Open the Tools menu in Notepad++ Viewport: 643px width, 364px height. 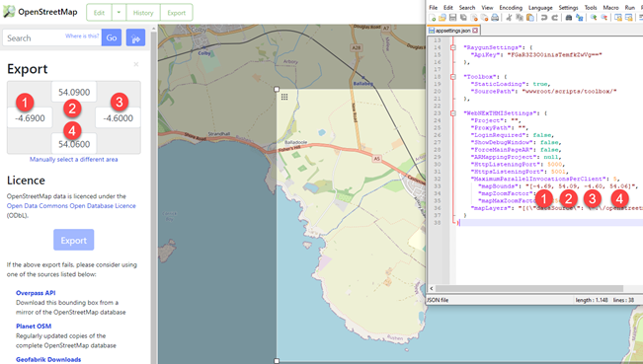click(591, 7)
